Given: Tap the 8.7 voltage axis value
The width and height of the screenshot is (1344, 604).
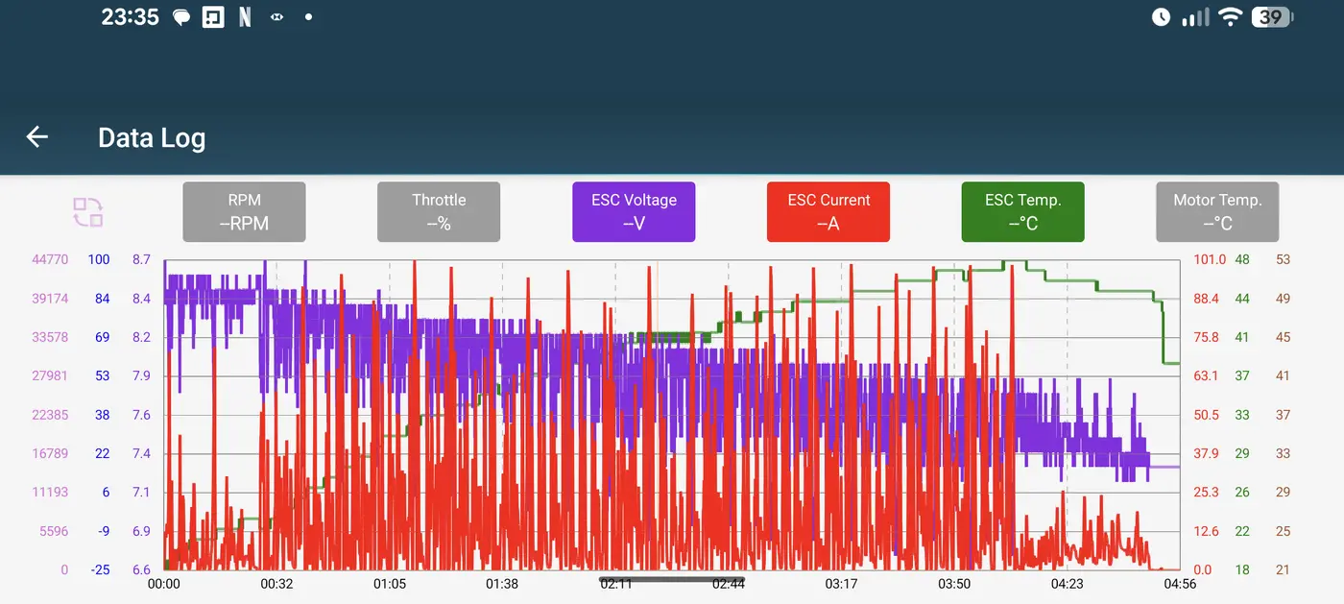Looking at the screenshot, I should pos(141,259).
